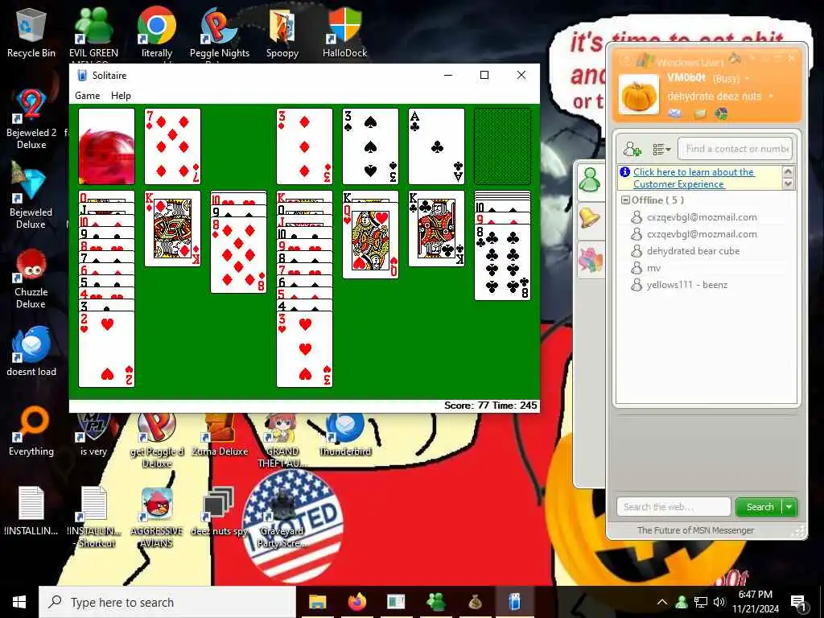Screen dimensions: 824x618
Task: Select the Recycle Bin desktop icon
Action: tap(31, 32)
